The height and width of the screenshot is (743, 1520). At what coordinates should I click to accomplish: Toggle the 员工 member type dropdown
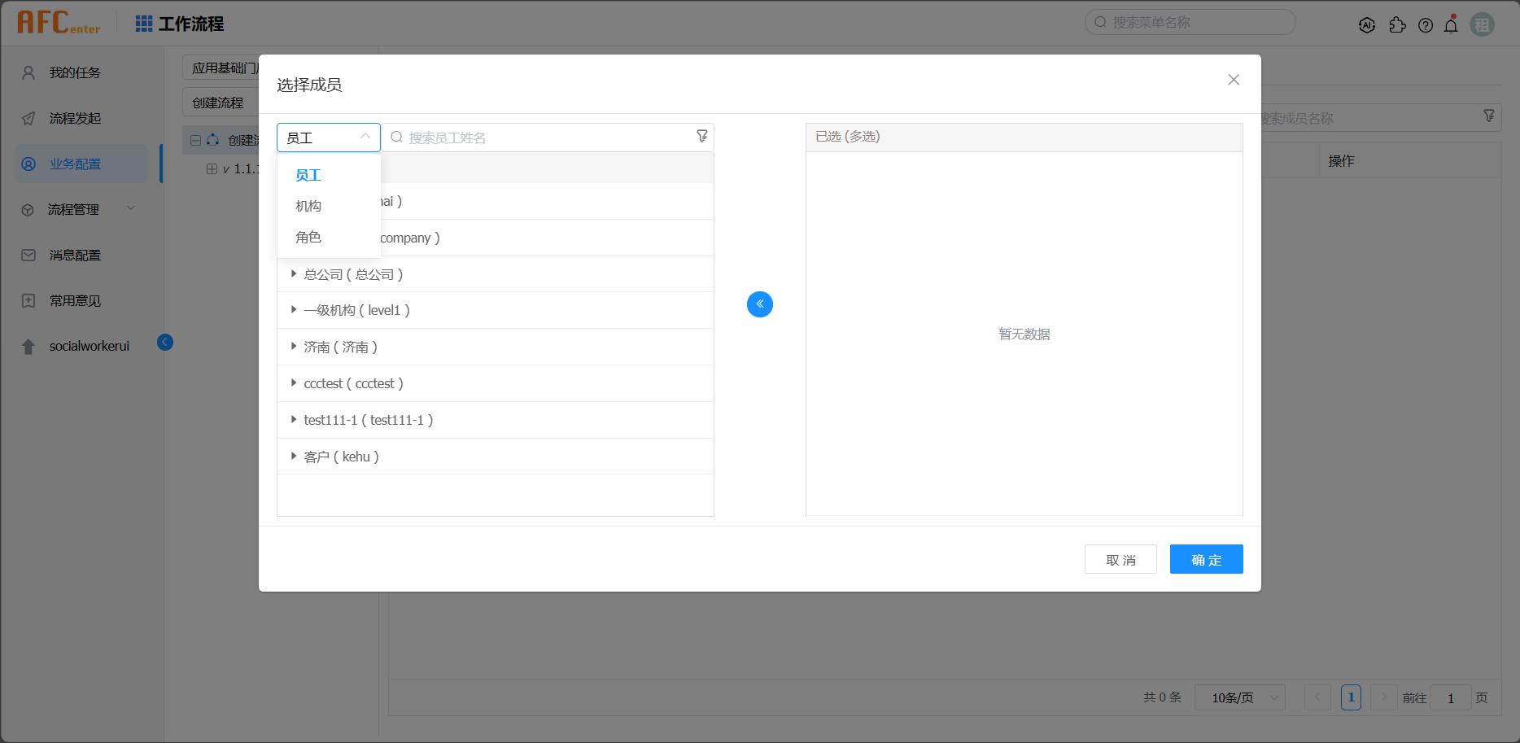click(328, 138)
